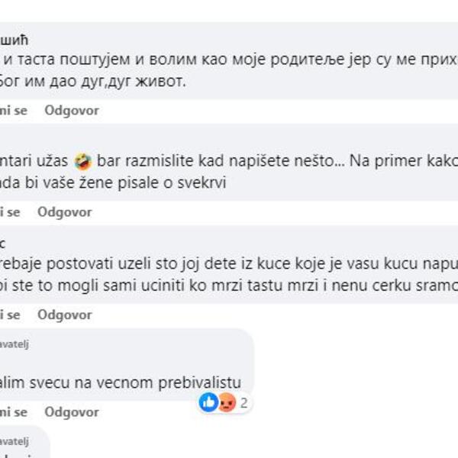This screenshot has width=458, height=458.
Task: Click the laughing emoji in the užas comment
Action: coord(82,161)
